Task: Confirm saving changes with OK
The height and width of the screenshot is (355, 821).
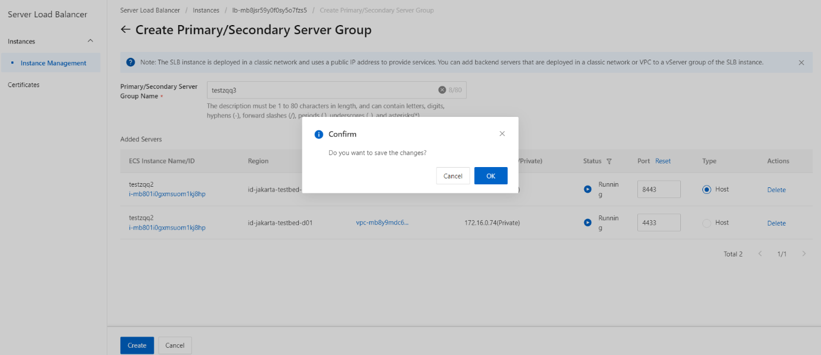Action: (491, 176)
